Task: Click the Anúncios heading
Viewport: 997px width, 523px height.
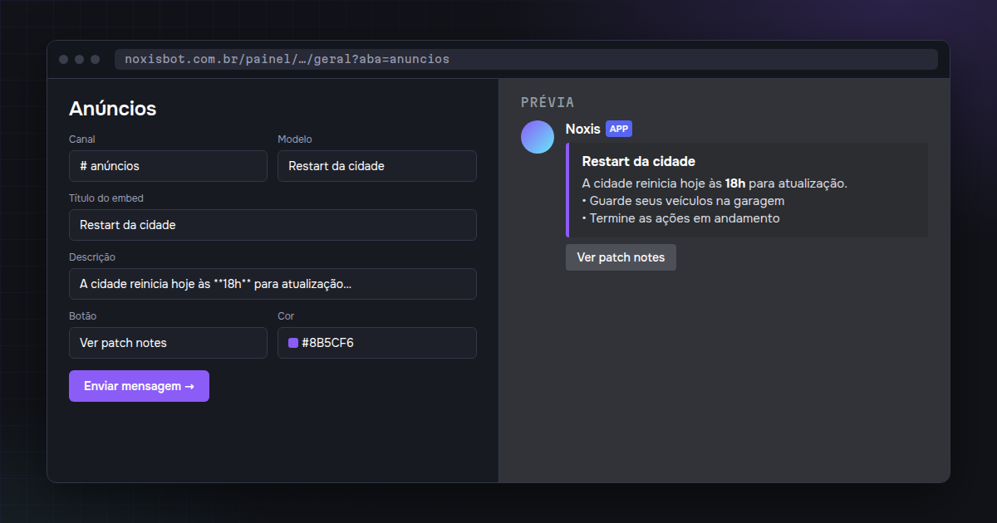Action: [x=112, y=109]
